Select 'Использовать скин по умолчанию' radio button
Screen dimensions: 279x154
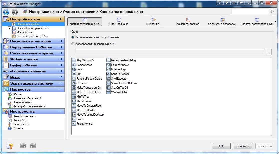73,37
